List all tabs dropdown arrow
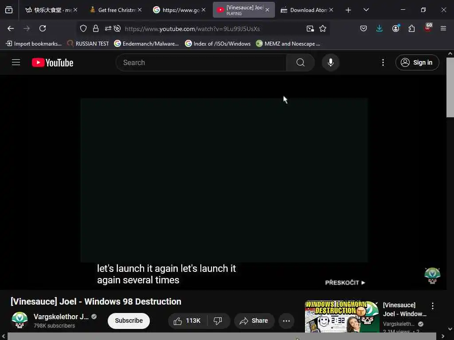454x340 pixels. click(x=366, y=10)
